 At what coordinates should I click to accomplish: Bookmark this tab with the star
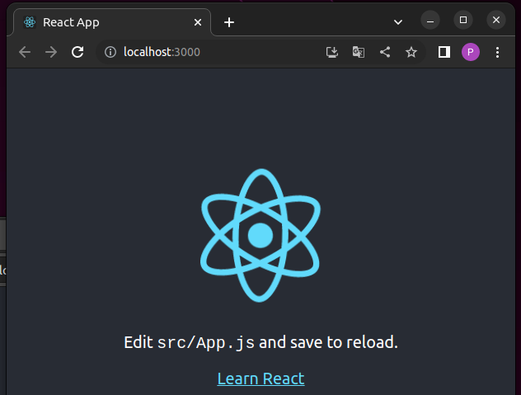pyautogui.click(x=411, y=52)
